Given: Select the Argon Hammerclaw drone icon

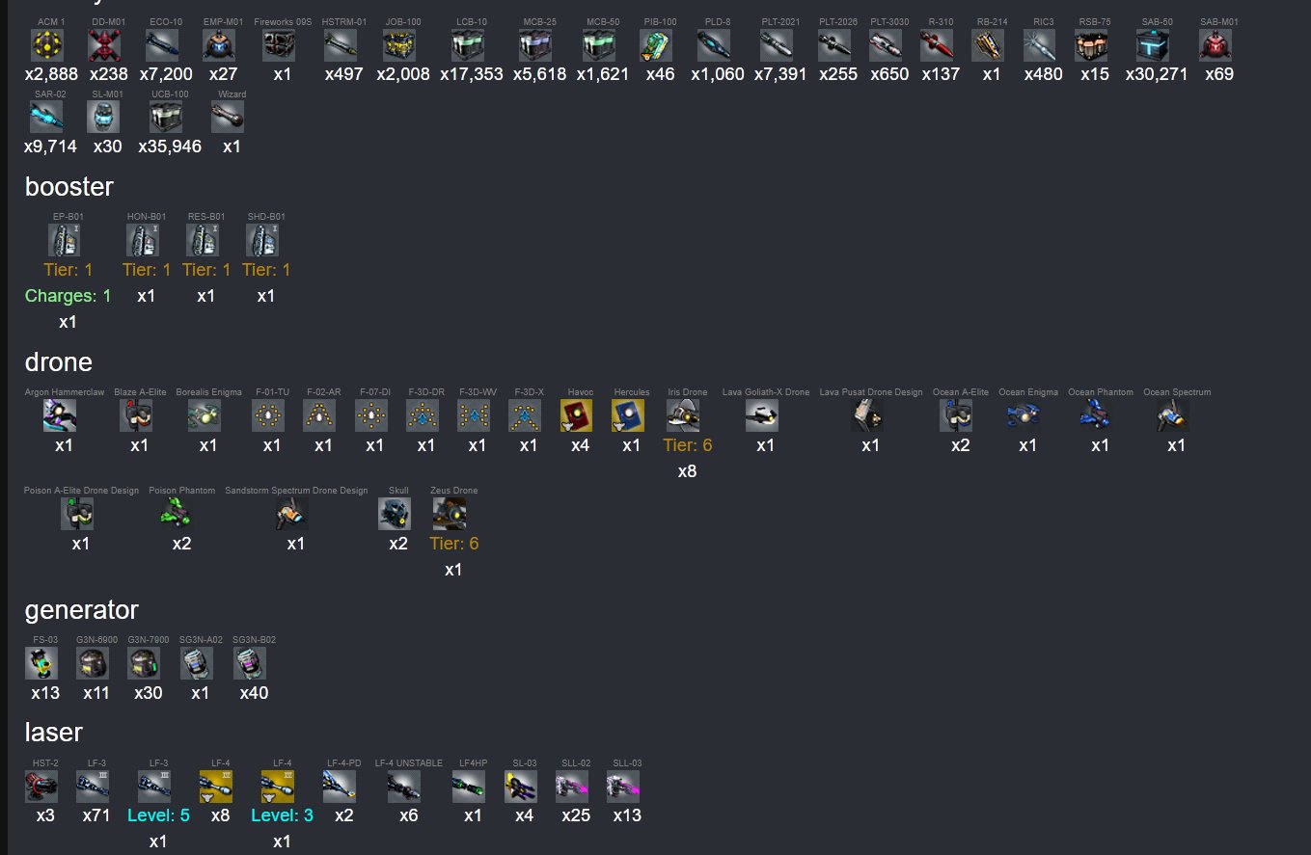Looking at the screenshot, I should [60, 415].
